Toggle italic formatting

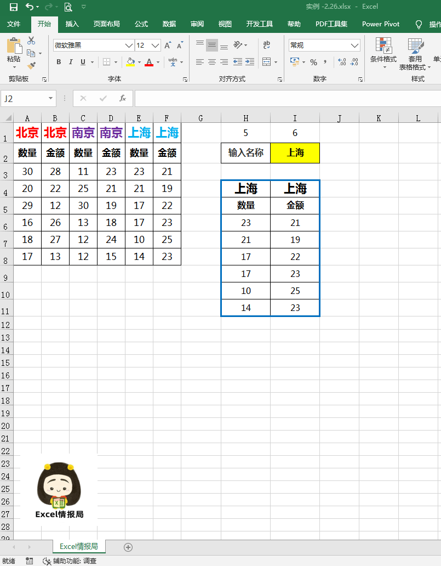(71, 62)
